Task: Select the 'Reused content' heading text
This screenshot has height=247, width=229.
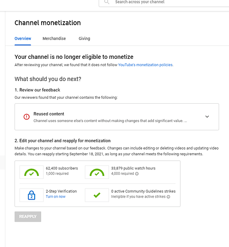Action: pyautogui.click(x=49, y=114)
